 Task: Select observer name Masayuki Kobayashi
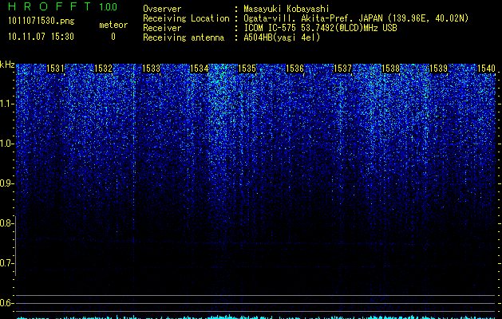pos(287,9)
